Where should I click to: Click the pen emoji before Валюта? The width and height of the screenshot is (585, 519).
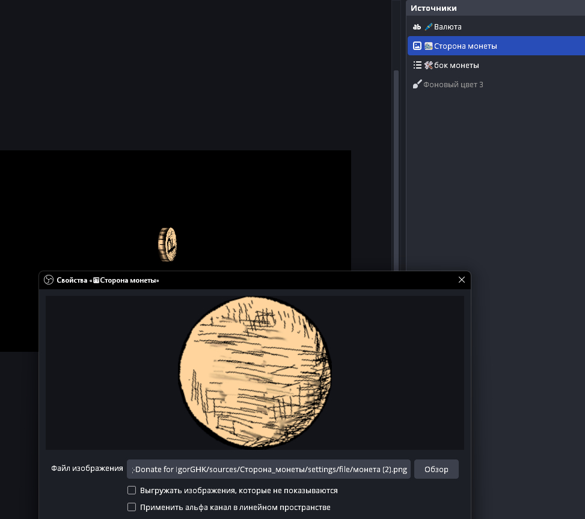428,27
